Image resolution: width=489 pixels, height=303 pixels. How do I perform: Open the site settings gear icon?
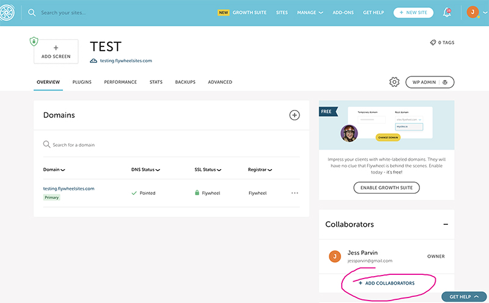point(394,82)
